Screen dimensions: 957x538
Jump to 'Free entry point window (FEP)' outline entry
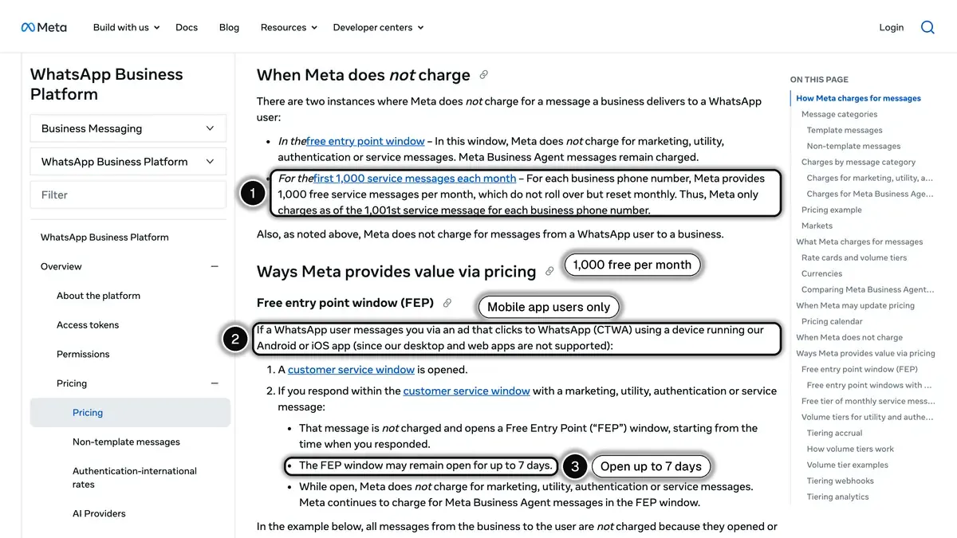(x=859, y=369)
